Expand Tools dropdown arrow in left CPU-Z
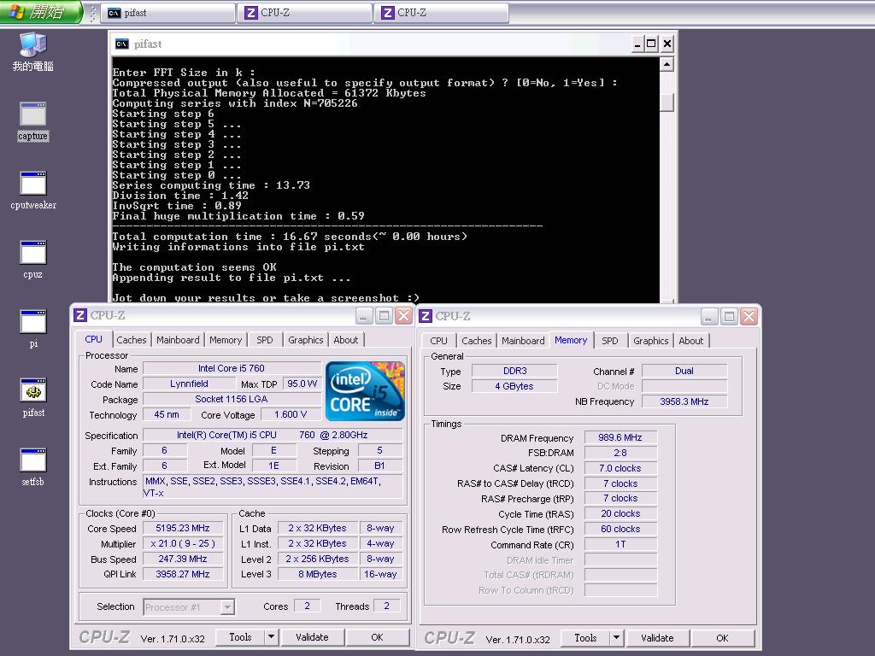The image size is (875, 656). 271,637
